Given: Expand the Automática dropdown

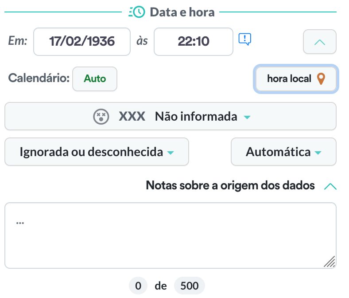Looking at the screenshot, I should [283, 152].
